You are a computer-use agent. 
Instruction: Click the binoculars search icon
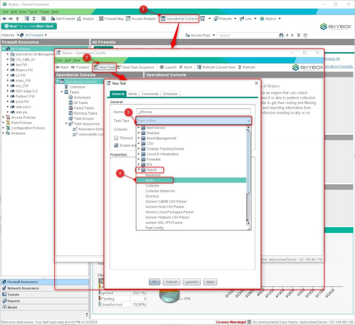pos(281,35)
